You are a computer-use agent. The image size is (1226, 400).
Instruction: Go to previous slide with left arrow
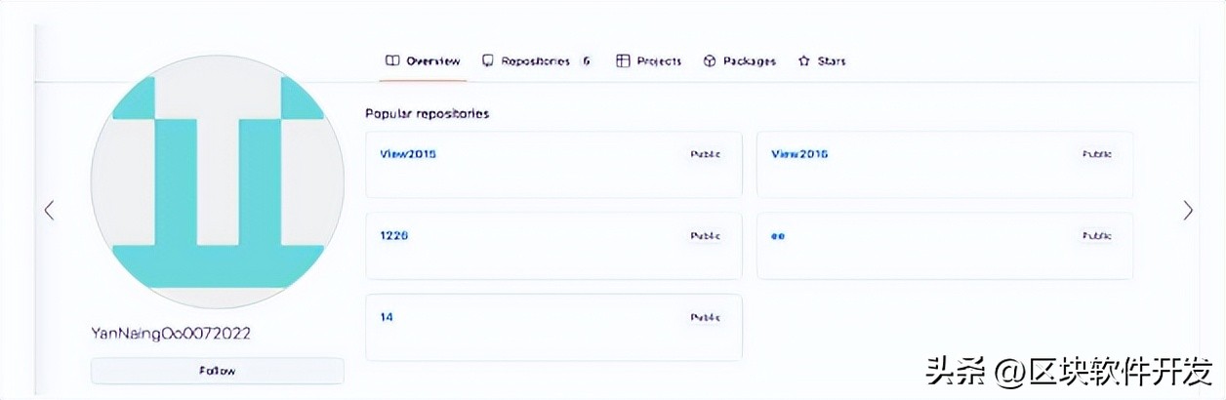(x=49, y=210)
